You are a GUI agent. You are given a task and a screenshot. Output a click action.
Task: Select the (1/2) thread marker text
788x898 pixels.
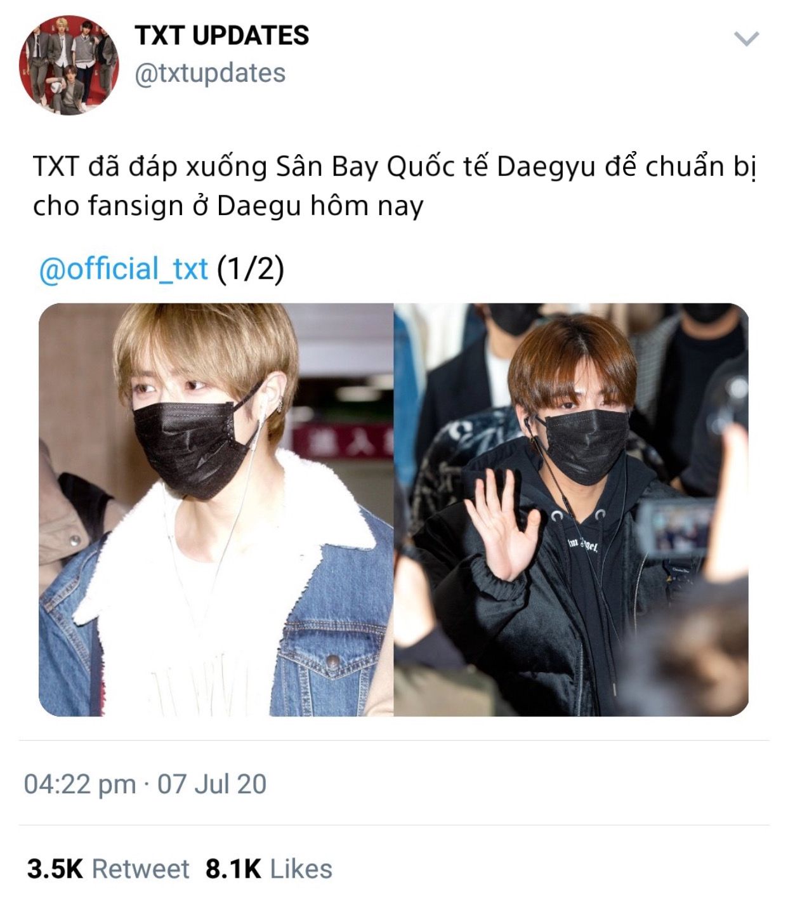(x=251, y=269)
